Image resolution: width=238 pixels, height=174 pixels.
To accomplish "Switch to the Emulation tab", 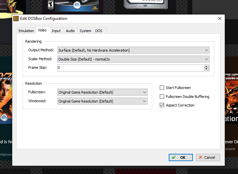I will [x=26, y=31].
